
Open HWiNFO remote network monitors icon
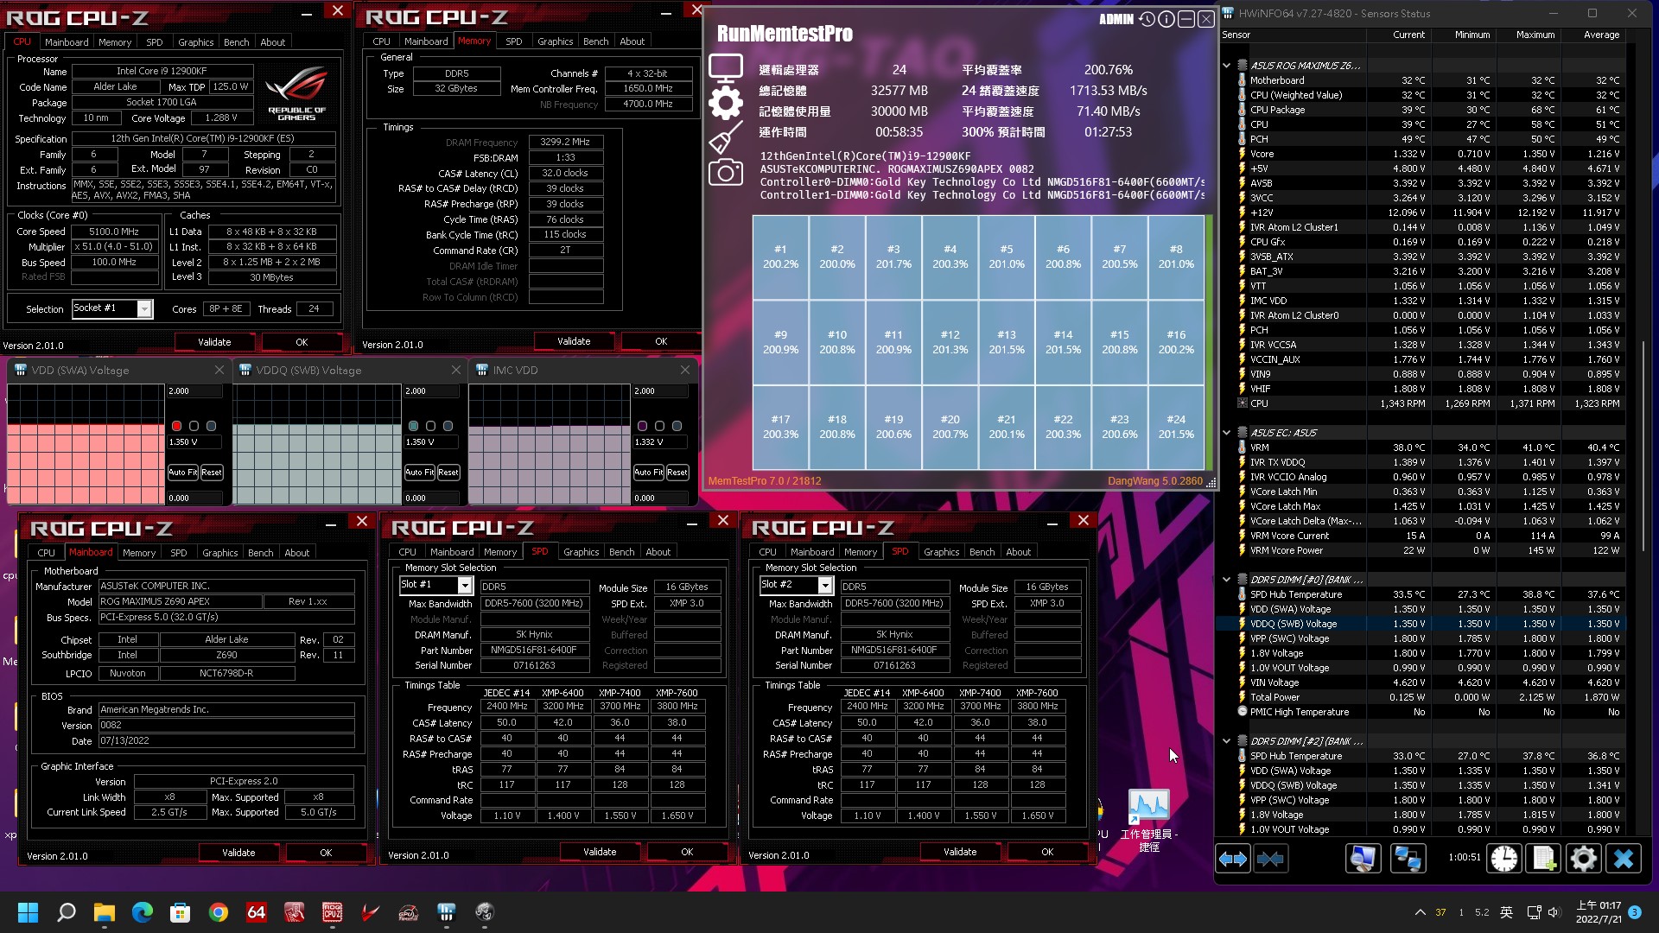[x=1408, y=859]
